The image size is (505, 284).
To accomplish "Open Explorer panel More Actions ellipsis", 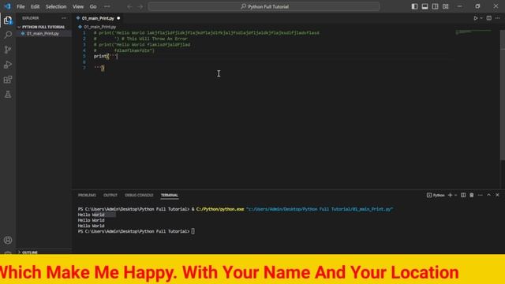I will click(64, 18).
